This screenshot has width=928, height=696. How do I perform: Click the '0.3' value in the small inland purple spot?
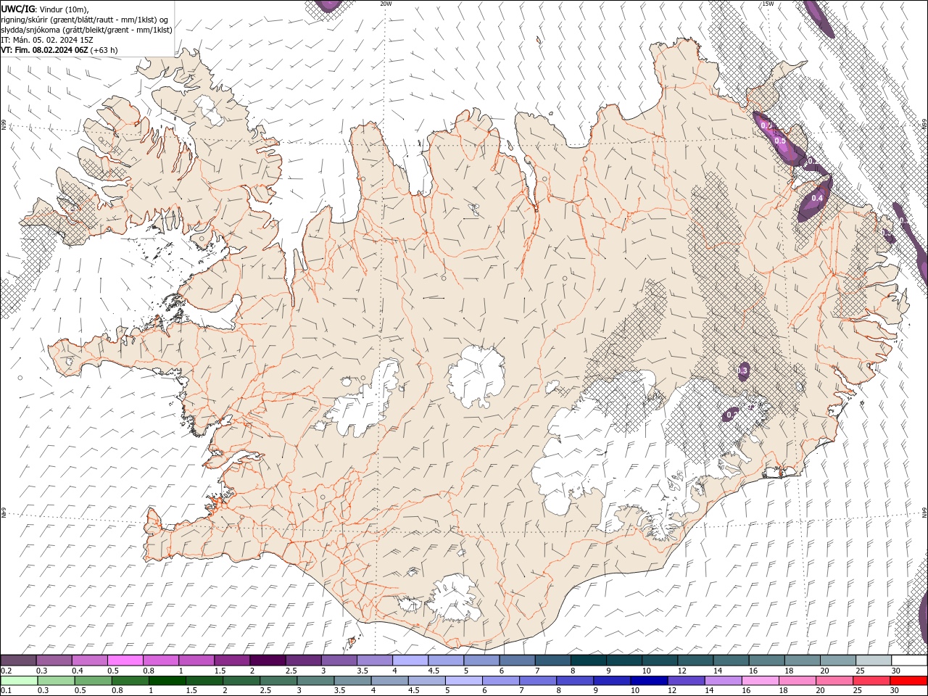click(x=742, y=370)
